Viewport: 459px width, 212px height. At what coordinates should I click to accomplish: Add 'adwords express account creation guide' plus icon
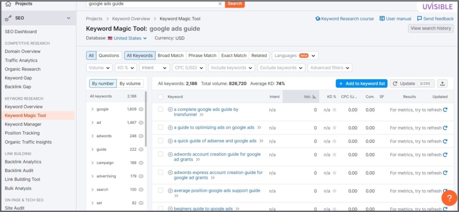(x=170, y=173)
